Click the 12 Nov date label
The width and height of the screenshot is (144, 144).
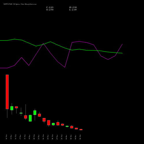point(7,137)
